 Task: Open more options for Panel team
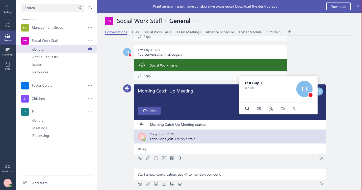point(90,112)
